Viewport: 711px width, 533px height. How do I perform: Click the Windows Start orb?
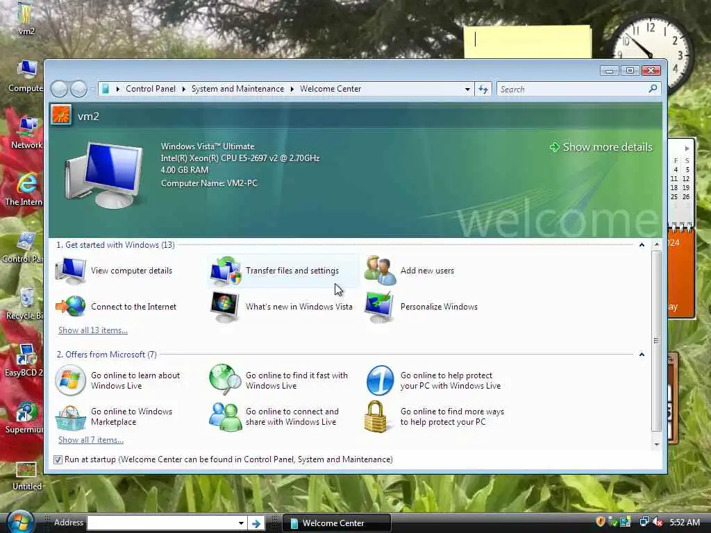coord(20,522)
